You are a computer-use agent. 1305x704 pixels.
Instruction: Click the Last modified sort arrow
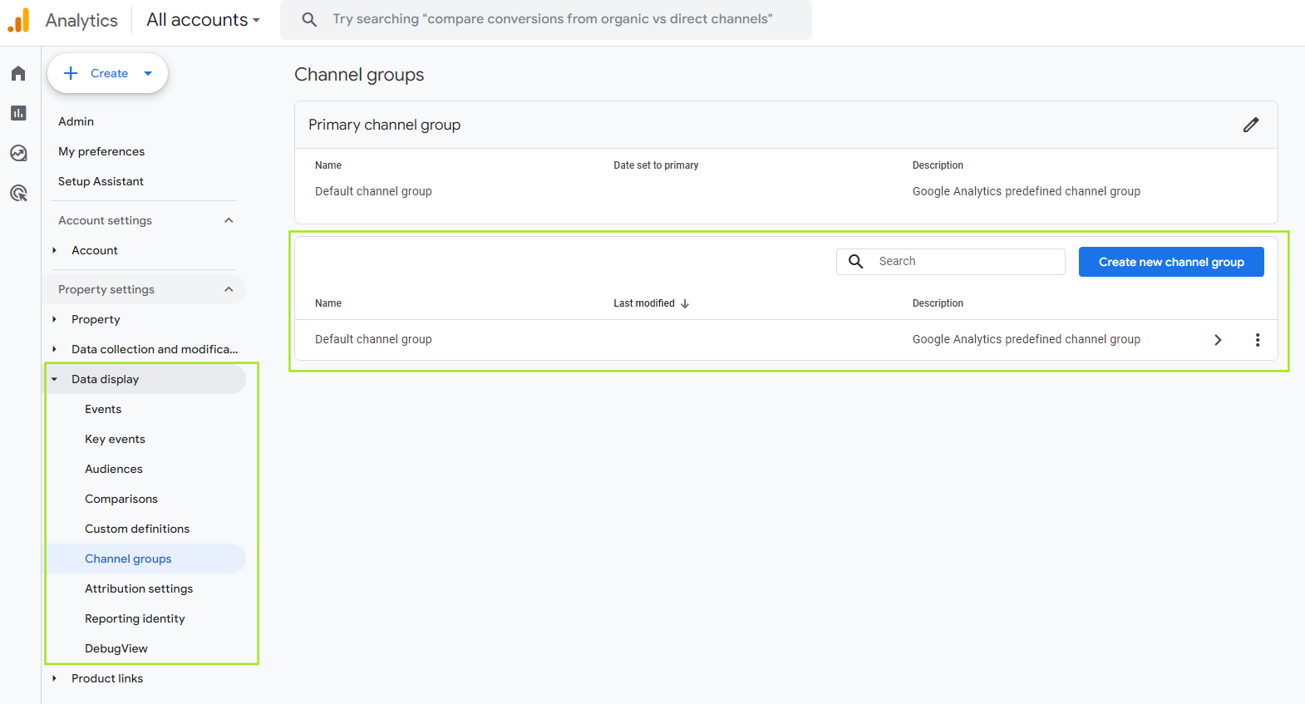(685, 304)
